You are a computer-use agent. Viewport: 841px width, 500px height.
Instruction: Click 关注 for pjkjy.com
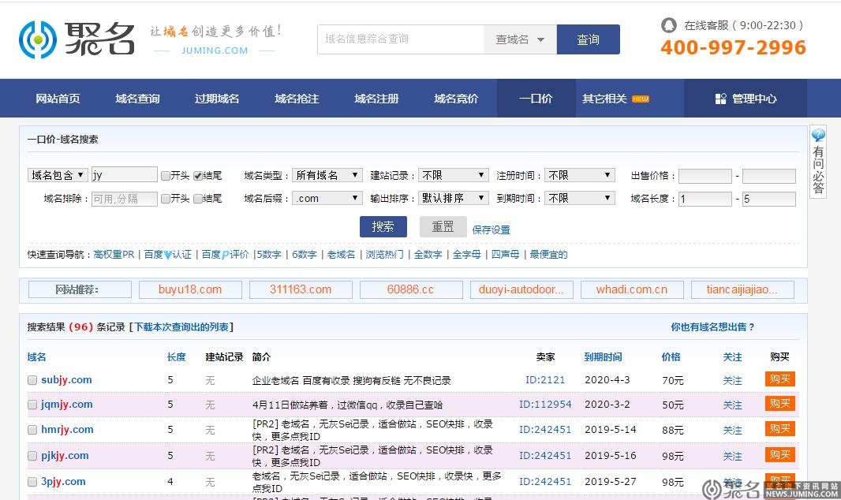pyautogui.click(x=732, y=456)
